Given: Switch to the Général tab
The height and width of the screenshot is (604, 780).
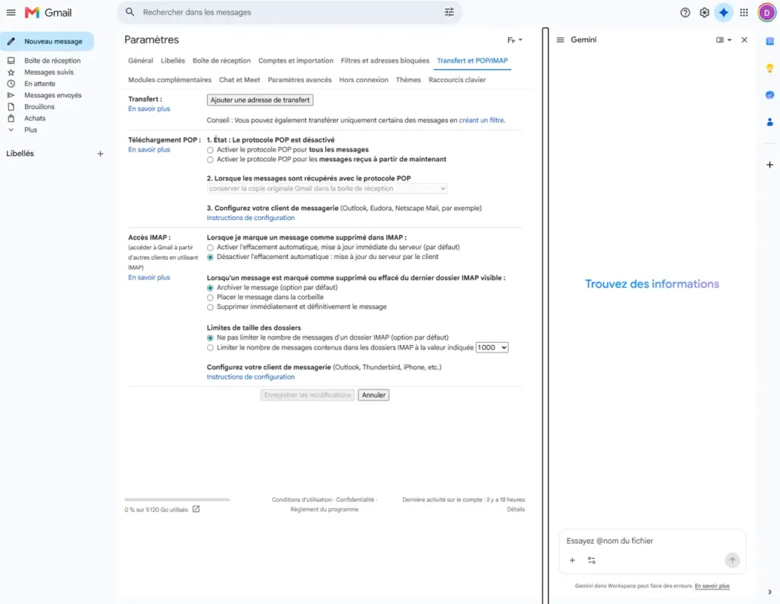Looking at the screenshot, I should (141, 60).
